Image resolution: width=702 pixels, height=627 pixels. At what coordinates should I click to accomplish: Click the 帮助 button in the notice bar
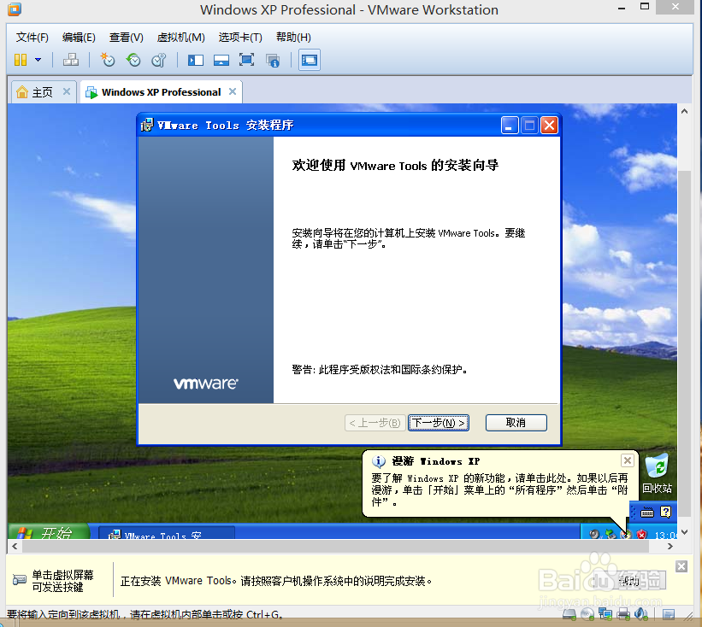click(x=630, y=581)
